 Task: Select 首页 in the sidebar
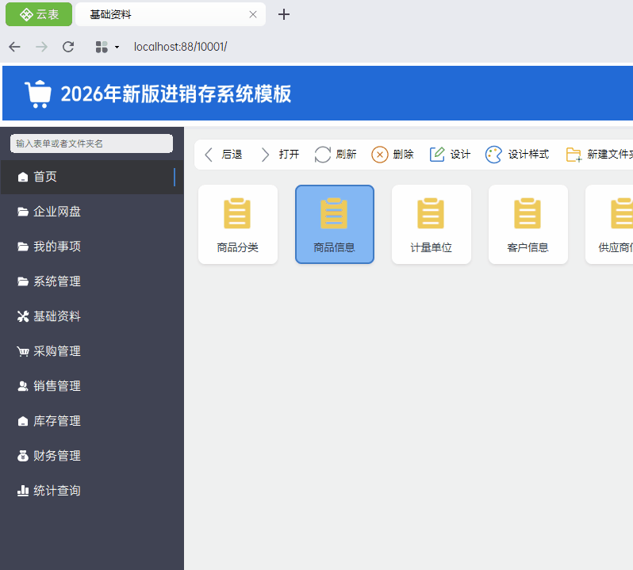click(92, 177)
